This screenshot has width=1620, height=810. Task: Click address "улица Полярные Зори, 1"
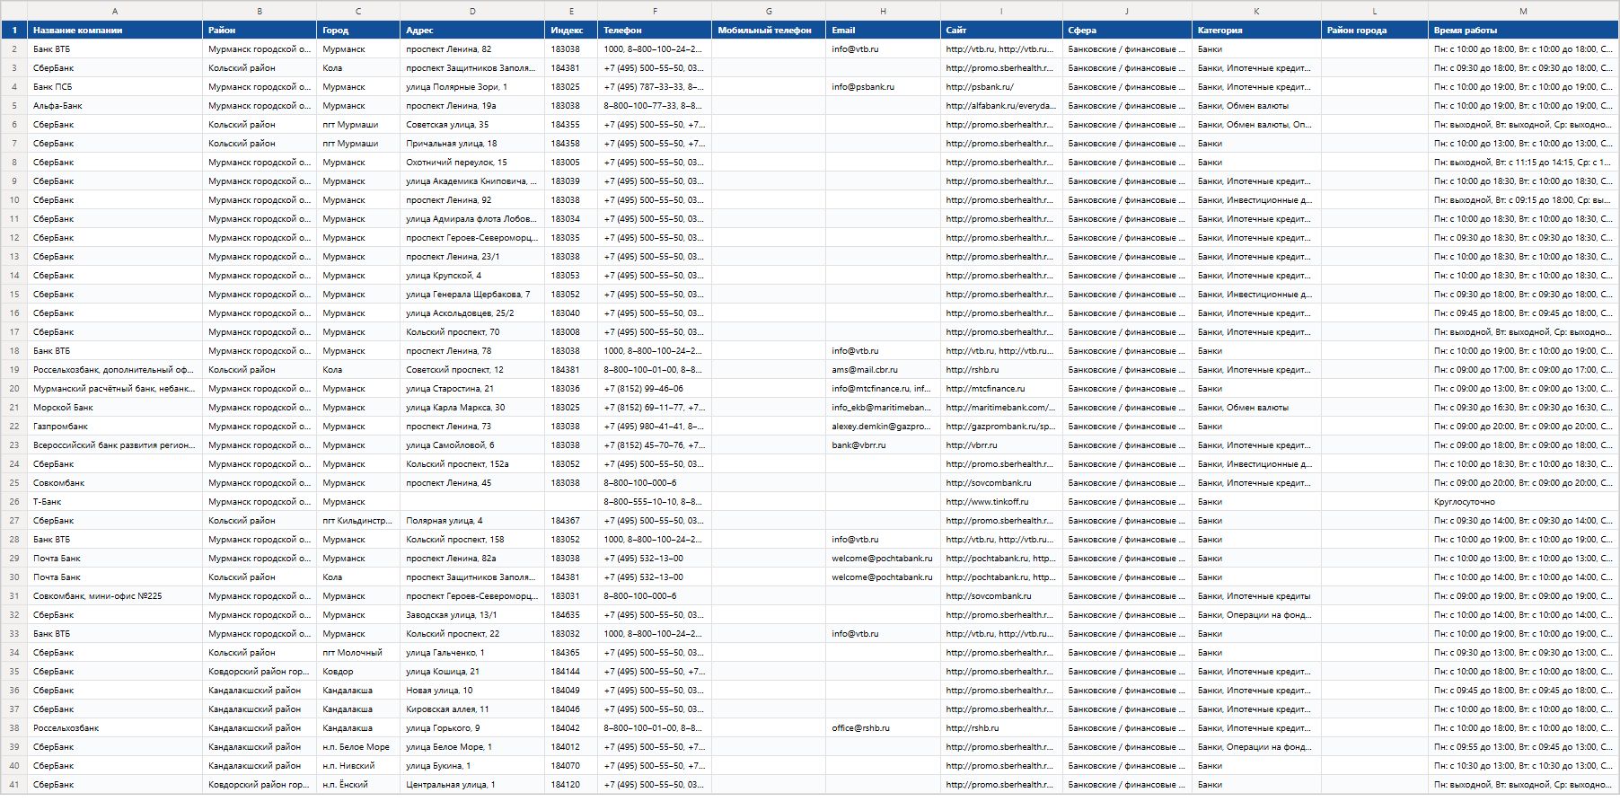472,87
